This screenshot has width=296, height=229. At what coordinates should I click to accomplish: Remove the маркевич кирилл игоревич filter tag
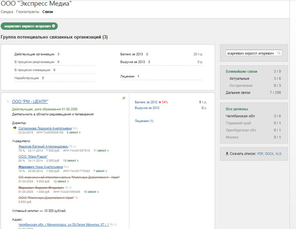click(x=54, y=26)
